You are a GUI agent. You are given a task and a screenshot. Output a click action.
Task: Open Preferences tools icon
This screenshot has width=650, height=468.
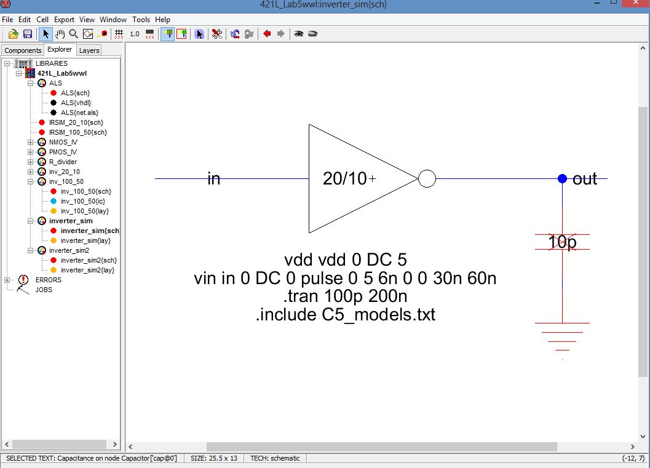coord(217,34)
